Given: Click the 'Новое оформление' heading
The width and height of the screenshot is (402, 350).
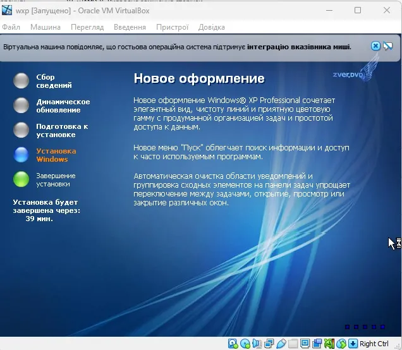Looking at the screenshot, I should (199, 78).
